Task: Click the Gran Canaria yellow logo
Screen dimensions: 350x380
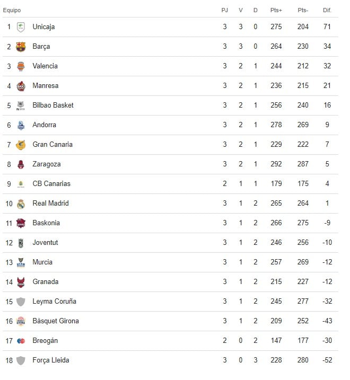Action: click(21, 145)
